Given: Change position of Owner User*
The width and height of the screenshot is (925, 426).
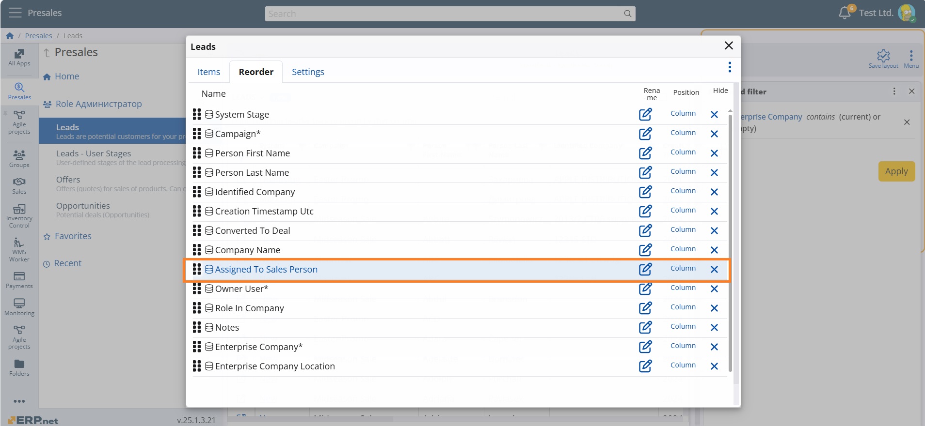Looking at the screenshot, I should tap(683, 288).
